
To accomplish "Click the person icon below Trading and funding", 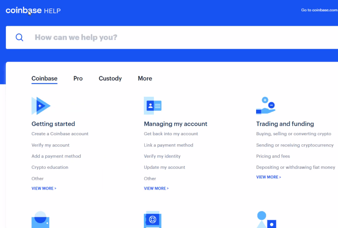I will pyautogui.click(x=267, y=219).
